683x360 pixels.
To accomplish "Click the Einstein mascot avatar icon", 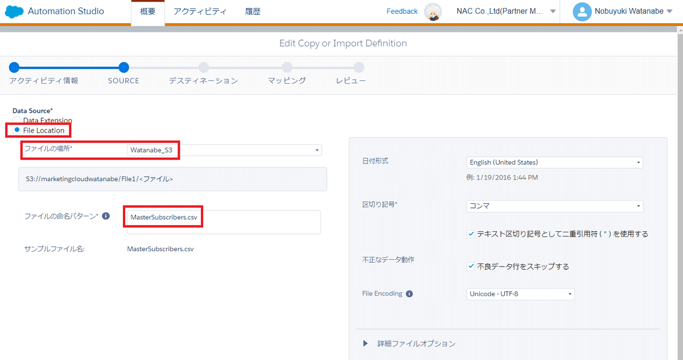I will pos(433,12).
